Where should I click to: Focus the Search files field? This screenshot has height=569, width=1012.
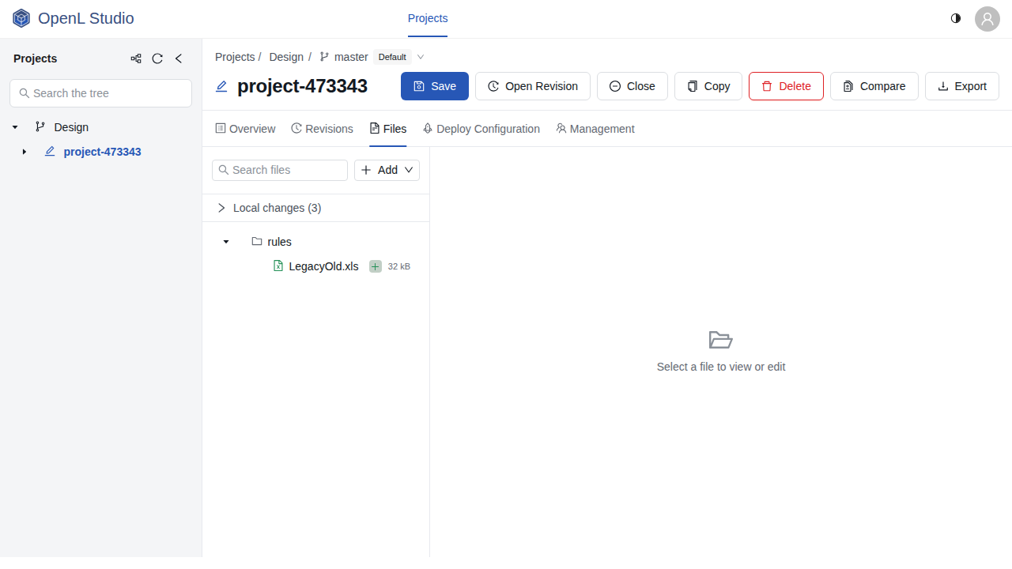(280, 170)
